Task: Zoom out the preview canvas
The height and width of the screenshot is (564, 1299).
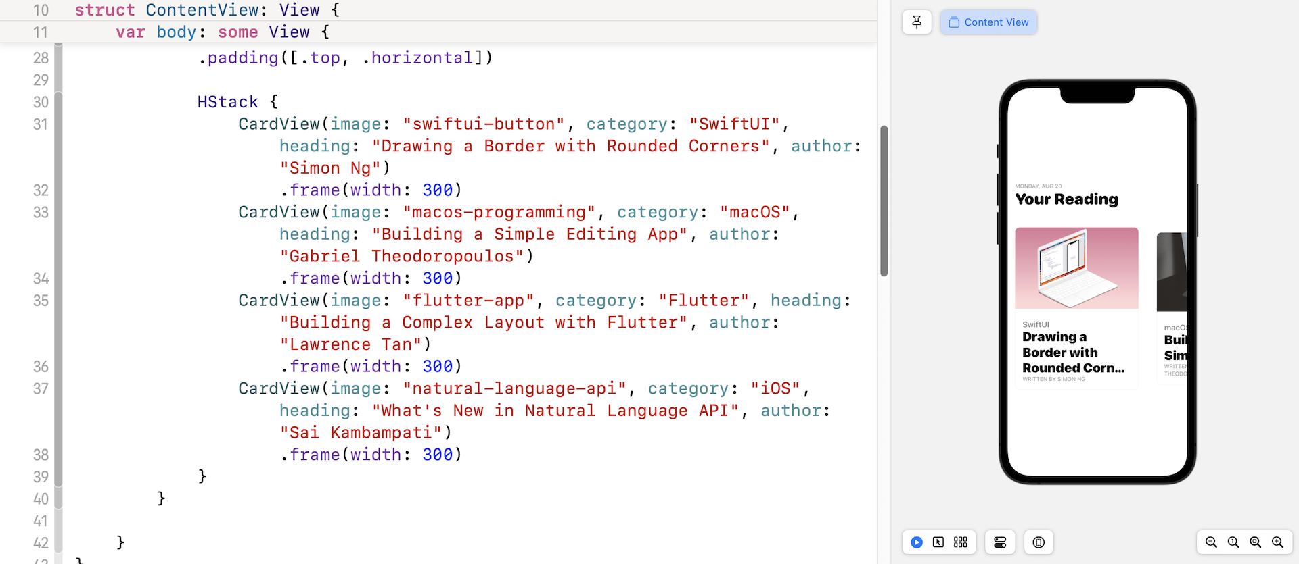Action: click(1211, 542)
